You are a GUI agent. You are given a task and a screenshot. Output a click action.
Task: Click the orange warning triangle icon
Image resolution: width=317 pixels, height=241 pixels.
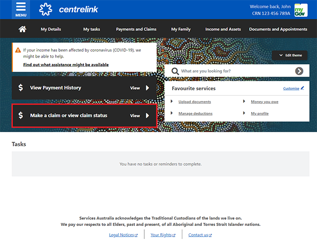18,50
